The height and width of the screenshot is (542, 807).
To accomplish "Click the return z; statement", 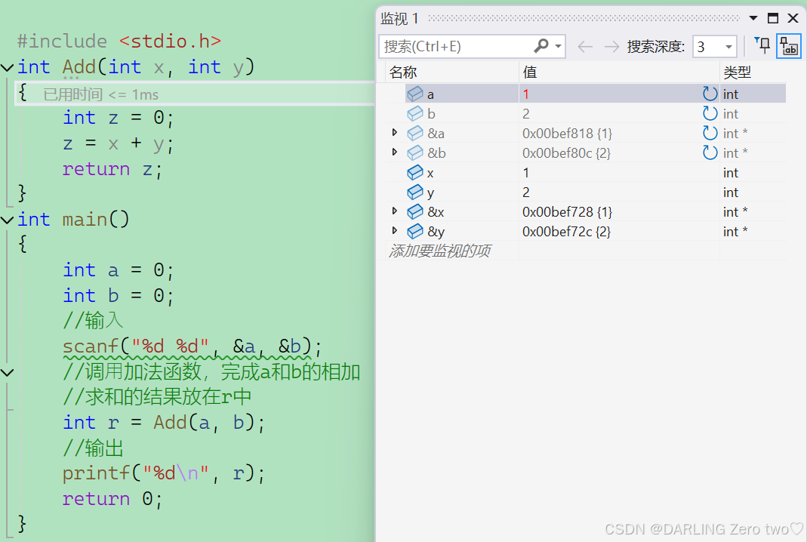I will pyautogui.click(x=112, y=169).
